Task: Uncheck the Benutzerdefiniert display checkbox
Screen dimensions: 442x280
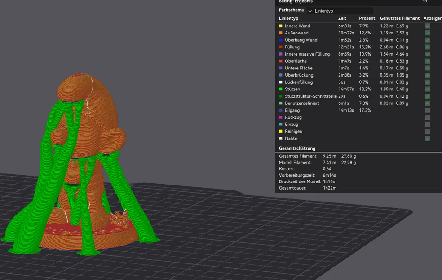Action: click(427, 103)
